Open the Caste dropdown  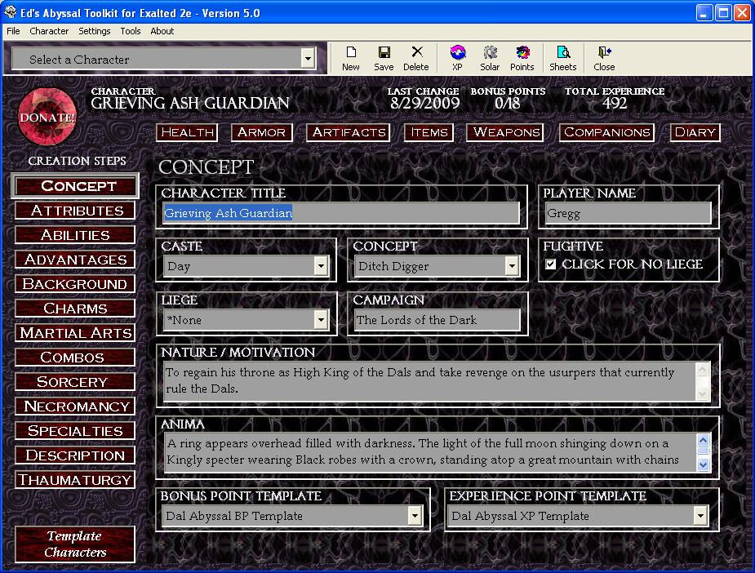322,267
